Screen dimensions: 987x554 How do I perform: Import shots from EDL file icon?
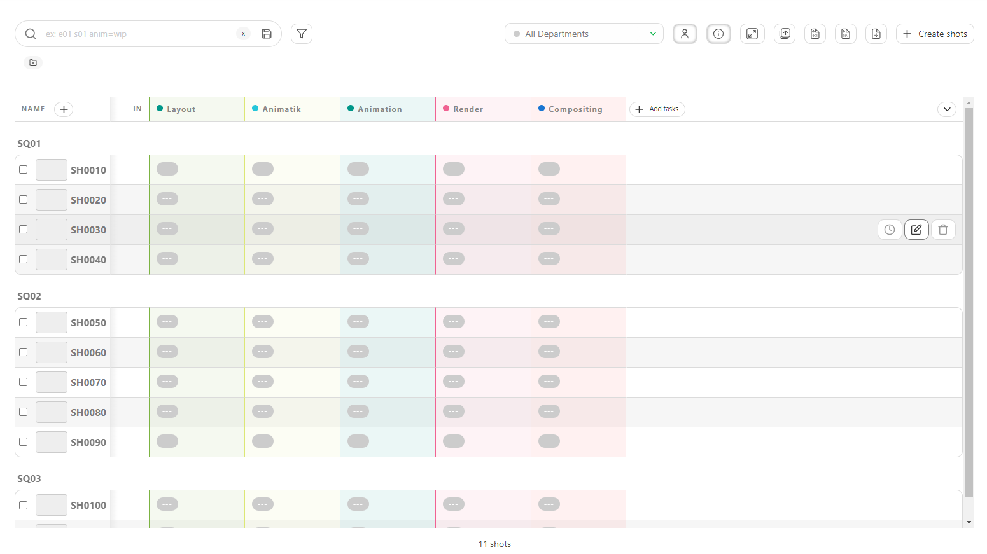click(815, 34)
